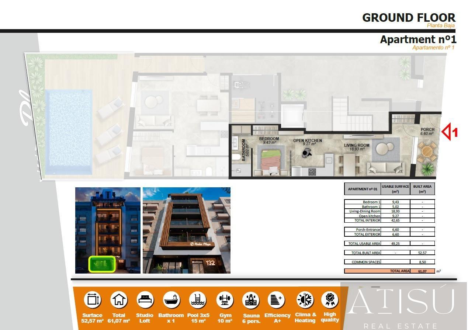Click the Ground Floor heading
Viewport: 468px width, 330px height.
coord(409,17)
